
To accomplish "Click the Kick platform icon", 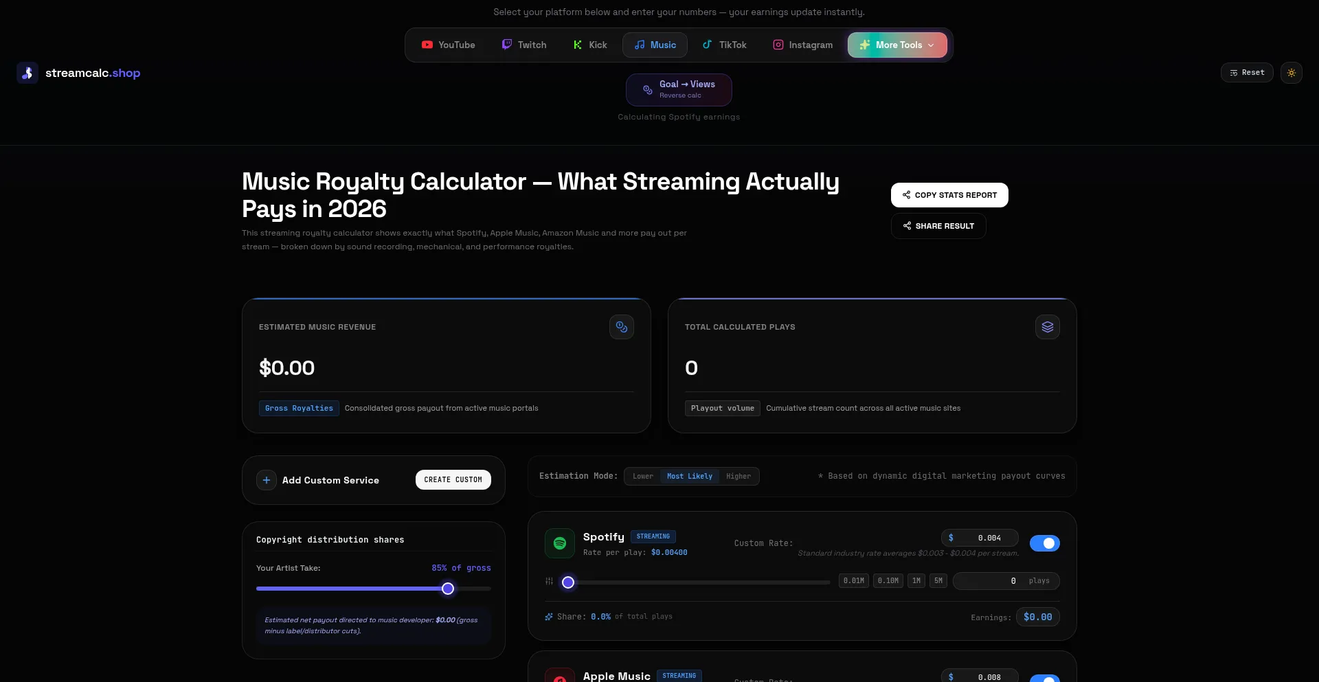I will tap(578, 45).
